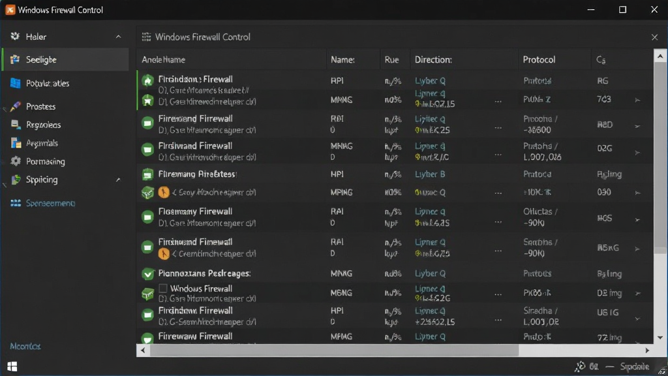668x376 pixels.
Task: Click the green icon of Firemang Firałatess
Action: click(148, 174)
